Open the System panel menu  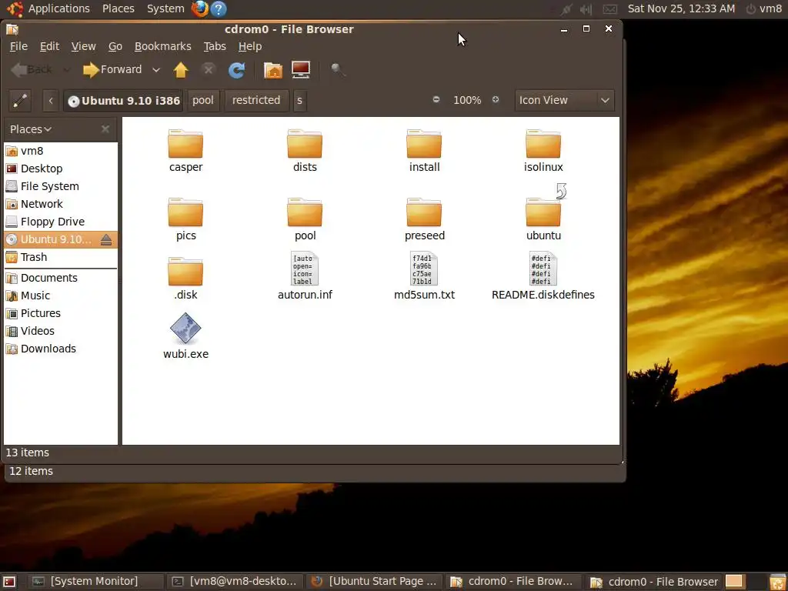[x=165, y=8]
